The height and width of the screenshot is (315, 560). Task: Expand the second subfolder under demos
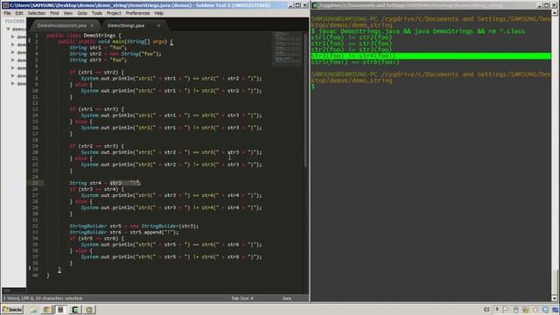[13, 45]
